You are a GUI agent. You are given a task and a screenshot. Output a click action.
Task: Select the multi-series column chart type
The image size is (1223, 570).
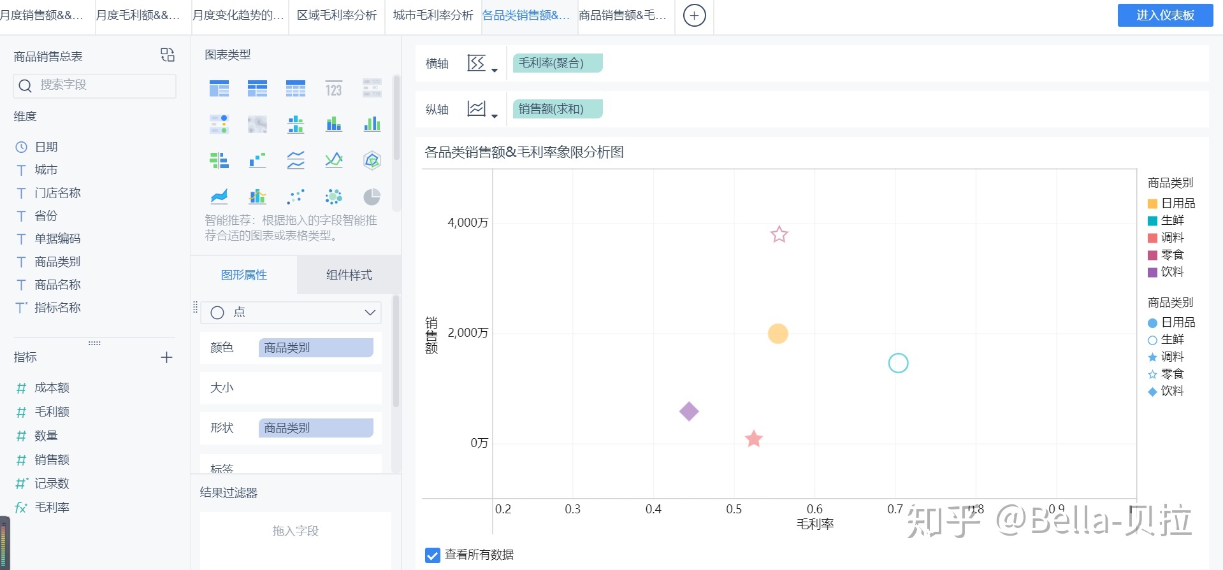(x=372, y=124)
